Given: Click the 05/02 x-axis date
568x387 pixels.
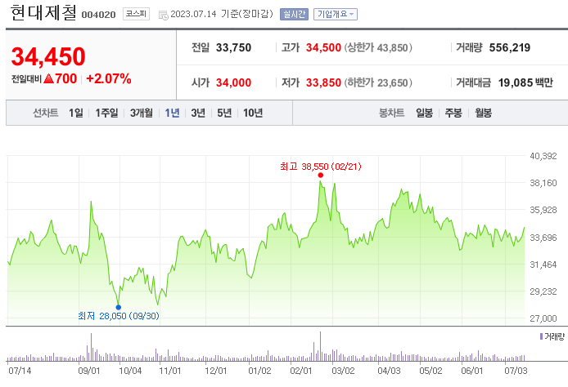Looking at the screenshot, I should (431, 371).
